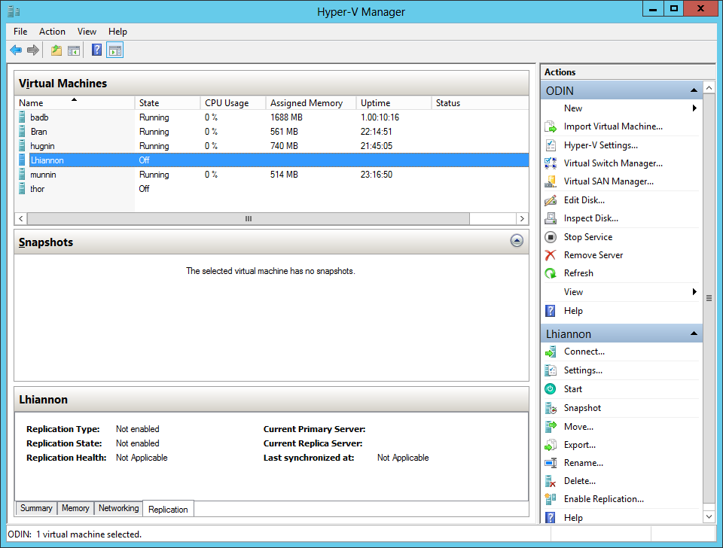Sort by the State column header

[167, 103]
